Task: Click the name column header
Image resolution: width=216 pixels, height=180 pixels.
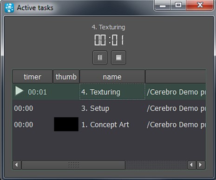Action: pyautogui.click(x=112, y=77)
